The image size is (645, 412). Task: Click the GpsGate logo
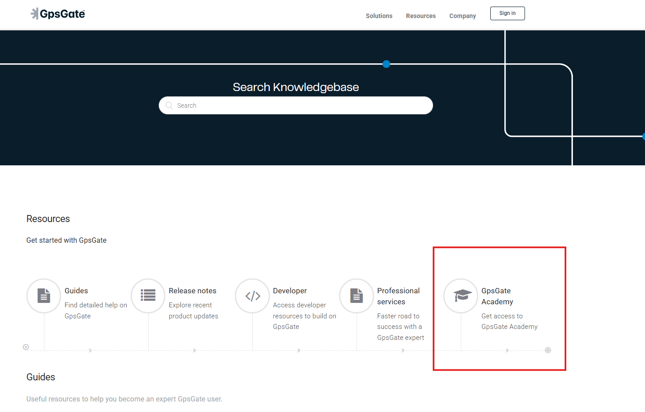[58, 14]
